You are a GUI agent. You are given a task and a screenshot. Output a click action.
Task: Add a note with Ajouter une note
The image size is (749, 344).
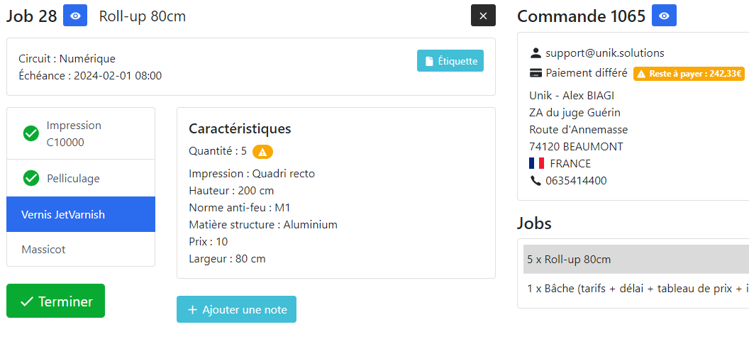click(236, 309)
